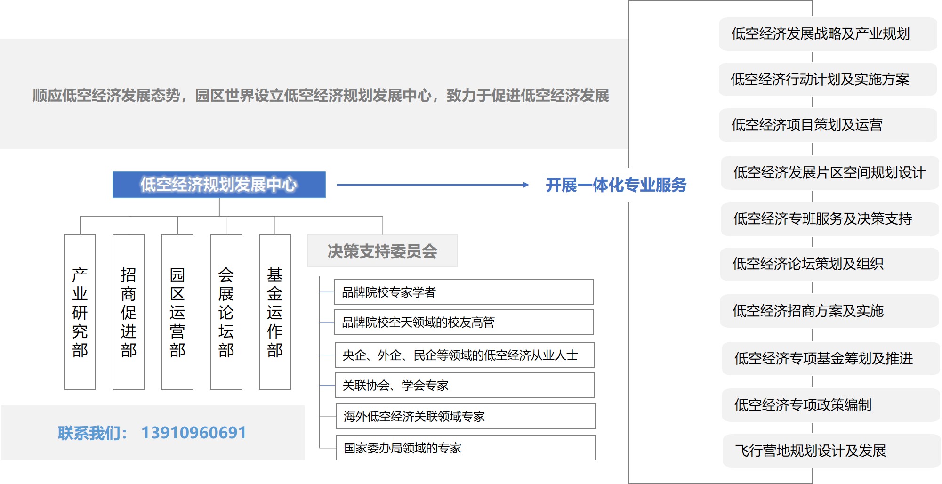The height and width of the screenshot is (484, 942).
Task: Select 国家委办局领域的专家 item
Action: coord(466,448)
